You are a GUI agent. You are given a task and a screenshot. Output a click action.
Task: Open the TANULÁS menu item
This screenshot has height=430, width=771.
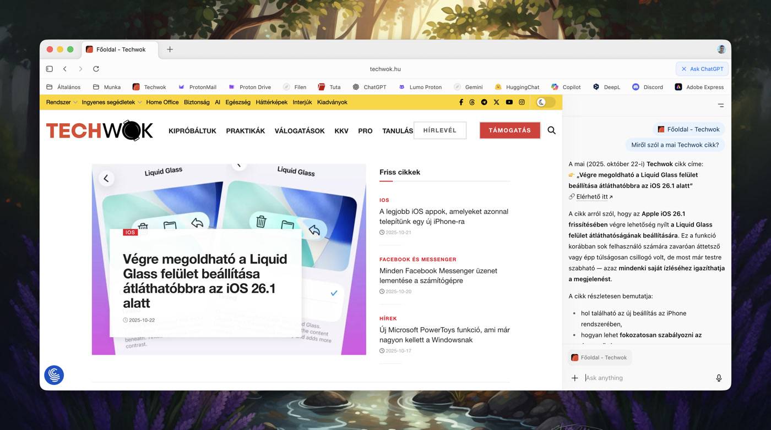(x=398, y=131)
